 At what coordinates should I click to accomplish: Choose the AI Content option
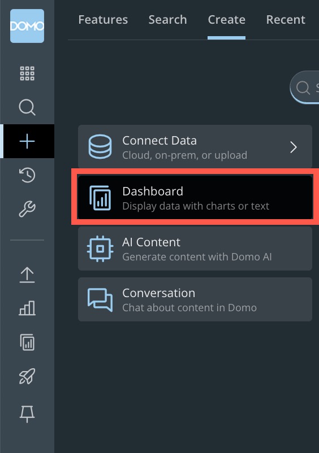coord(195,249)
